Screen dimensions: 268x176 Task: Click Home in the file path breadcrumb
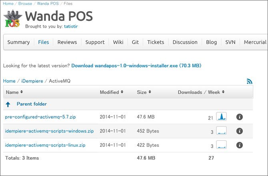click(x=9, y=81)
